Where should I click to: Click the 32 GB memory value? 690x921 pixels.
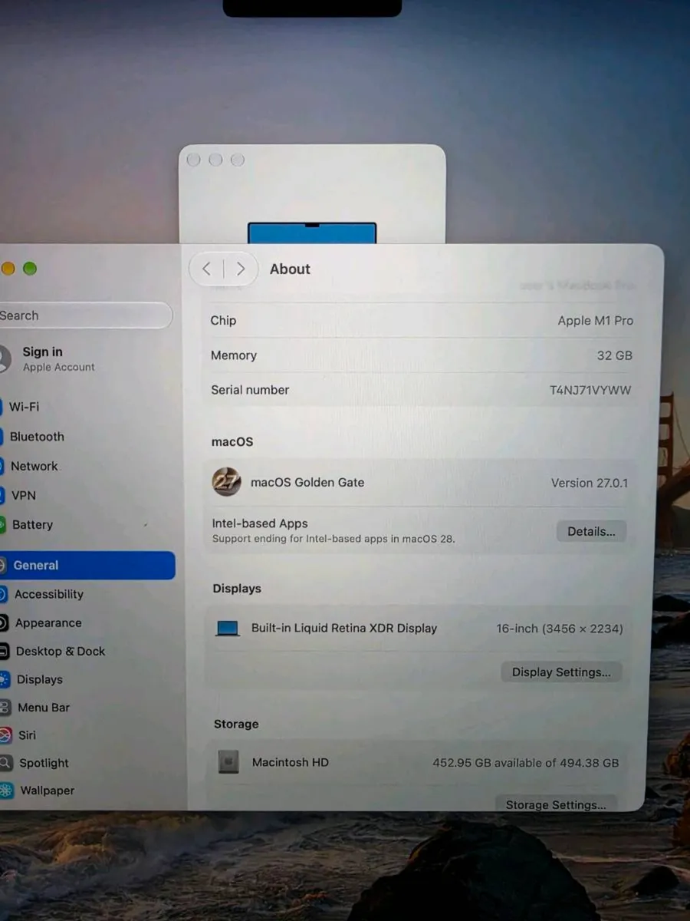click(615, 355)
